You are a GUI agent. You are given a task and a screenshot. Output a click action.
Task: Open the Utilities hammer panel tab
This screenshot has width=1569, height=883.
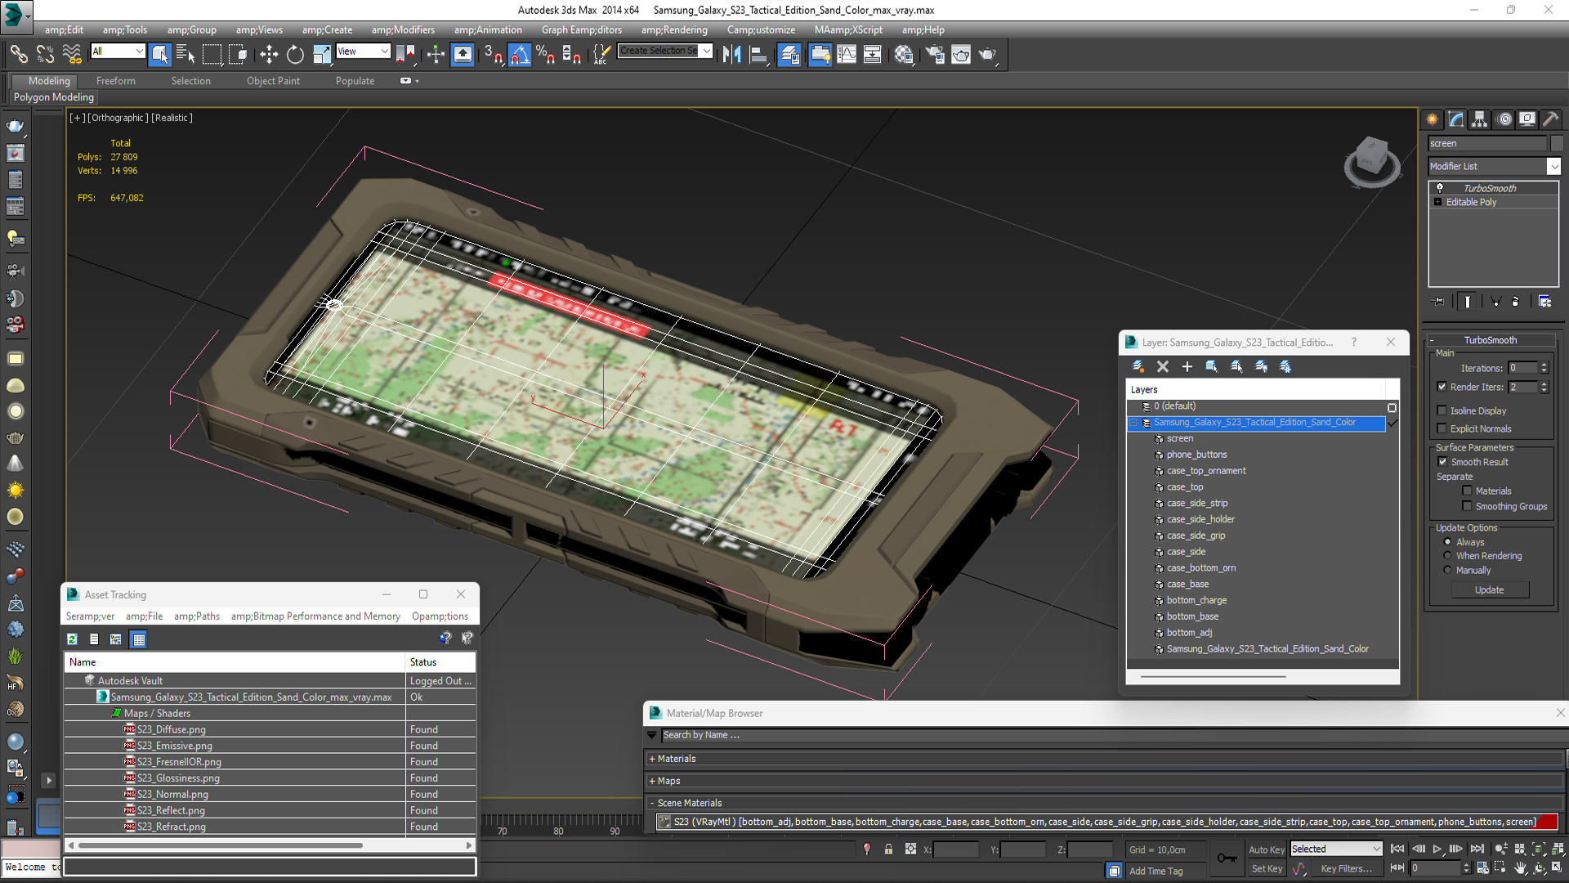[1551, 119]
